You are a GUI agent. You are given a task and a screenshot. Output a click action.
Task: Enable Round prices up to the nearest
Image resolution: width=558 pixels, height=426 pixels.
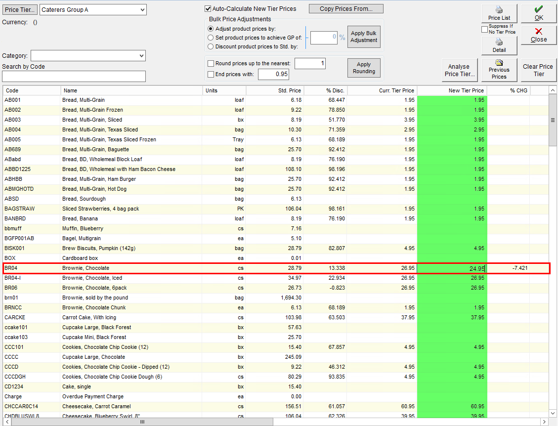coord(211,63)
